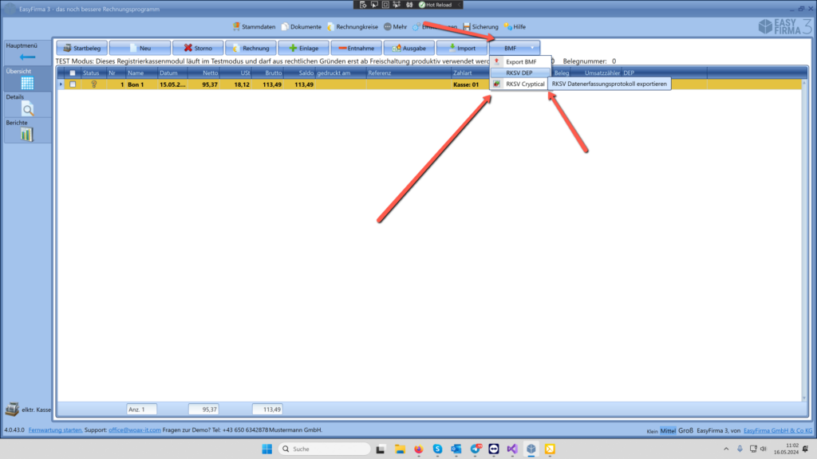The width and height of the screenshot is (817, 459).
Task: Open the Task View taskbar icon
Action: tap(381, 449)
